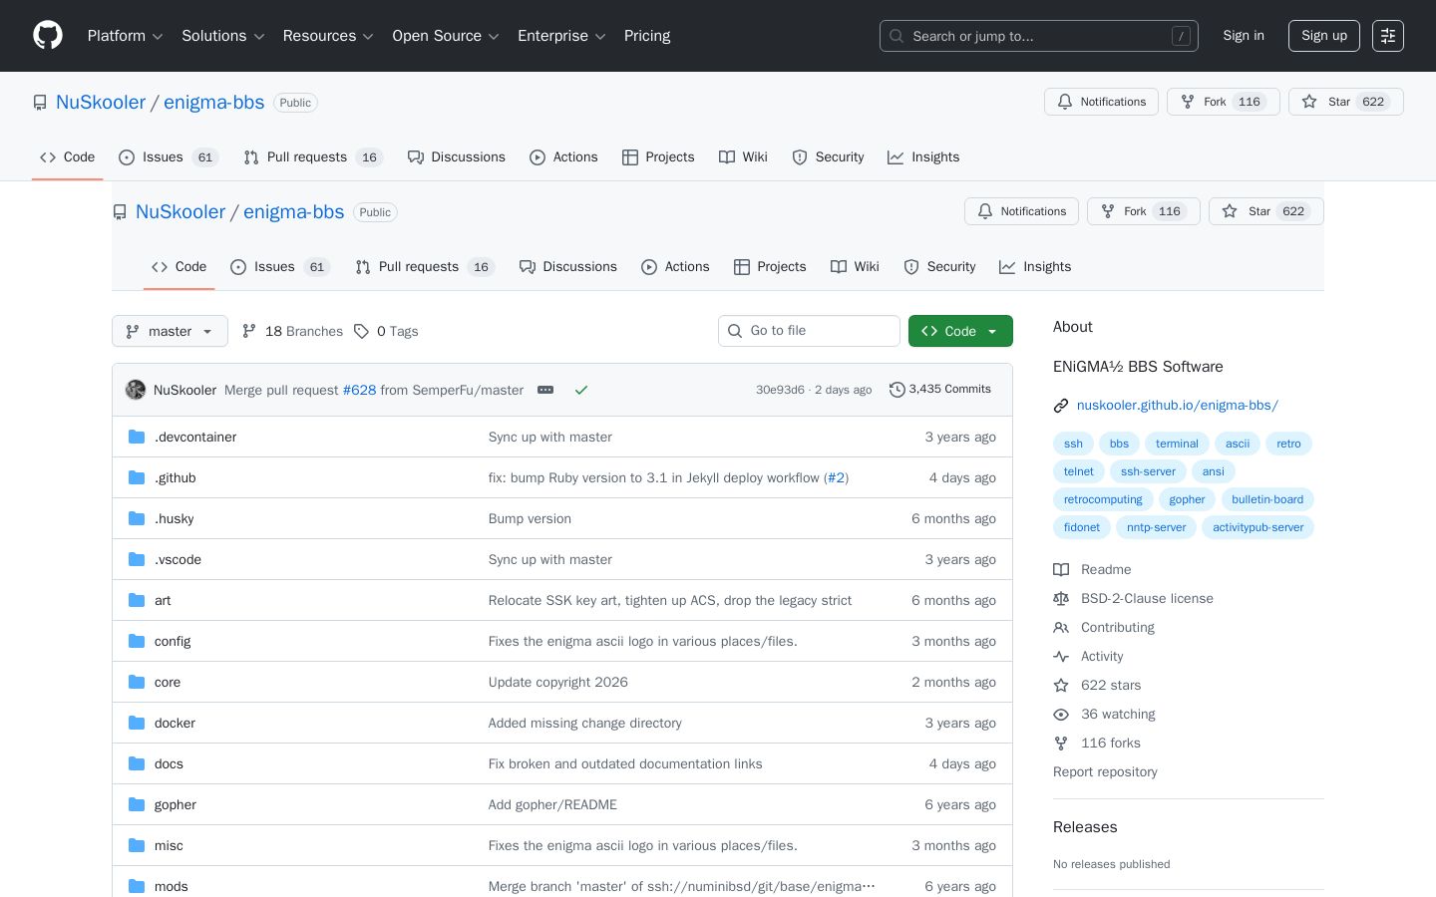
Task: Expand the Platform menu
Action: click(125, 36)
